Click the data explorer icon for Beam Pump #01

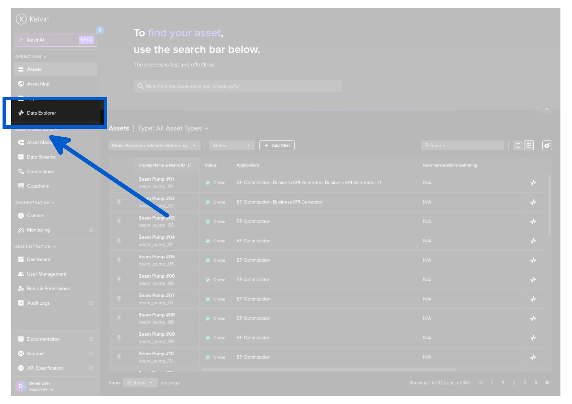pyautogui.click(x=533, y=183)
